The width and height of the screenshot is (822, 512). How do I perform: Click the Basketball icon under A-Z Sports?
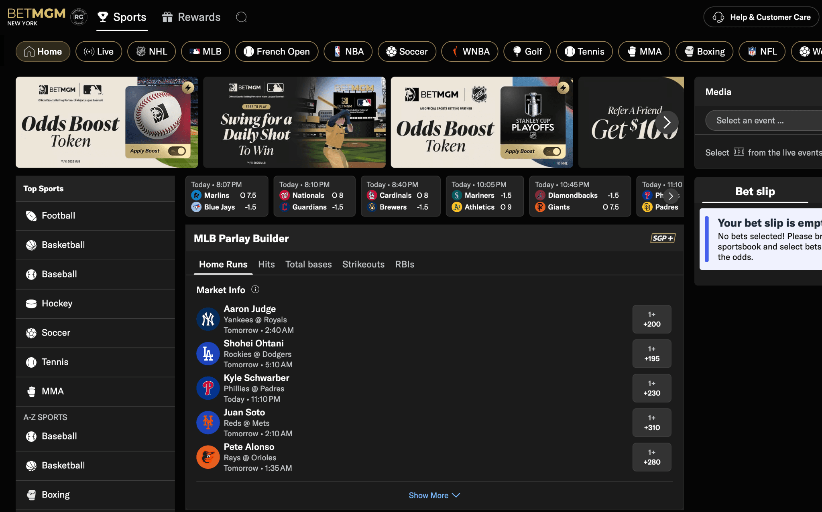pyautogui.click(x=31, y=465)
